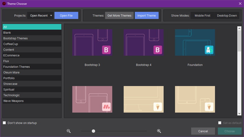Select the beige desktop monitor theme thumbnail
Viewport: 244px width, 137px height.
pyautogui.click(x=144, y=99)
